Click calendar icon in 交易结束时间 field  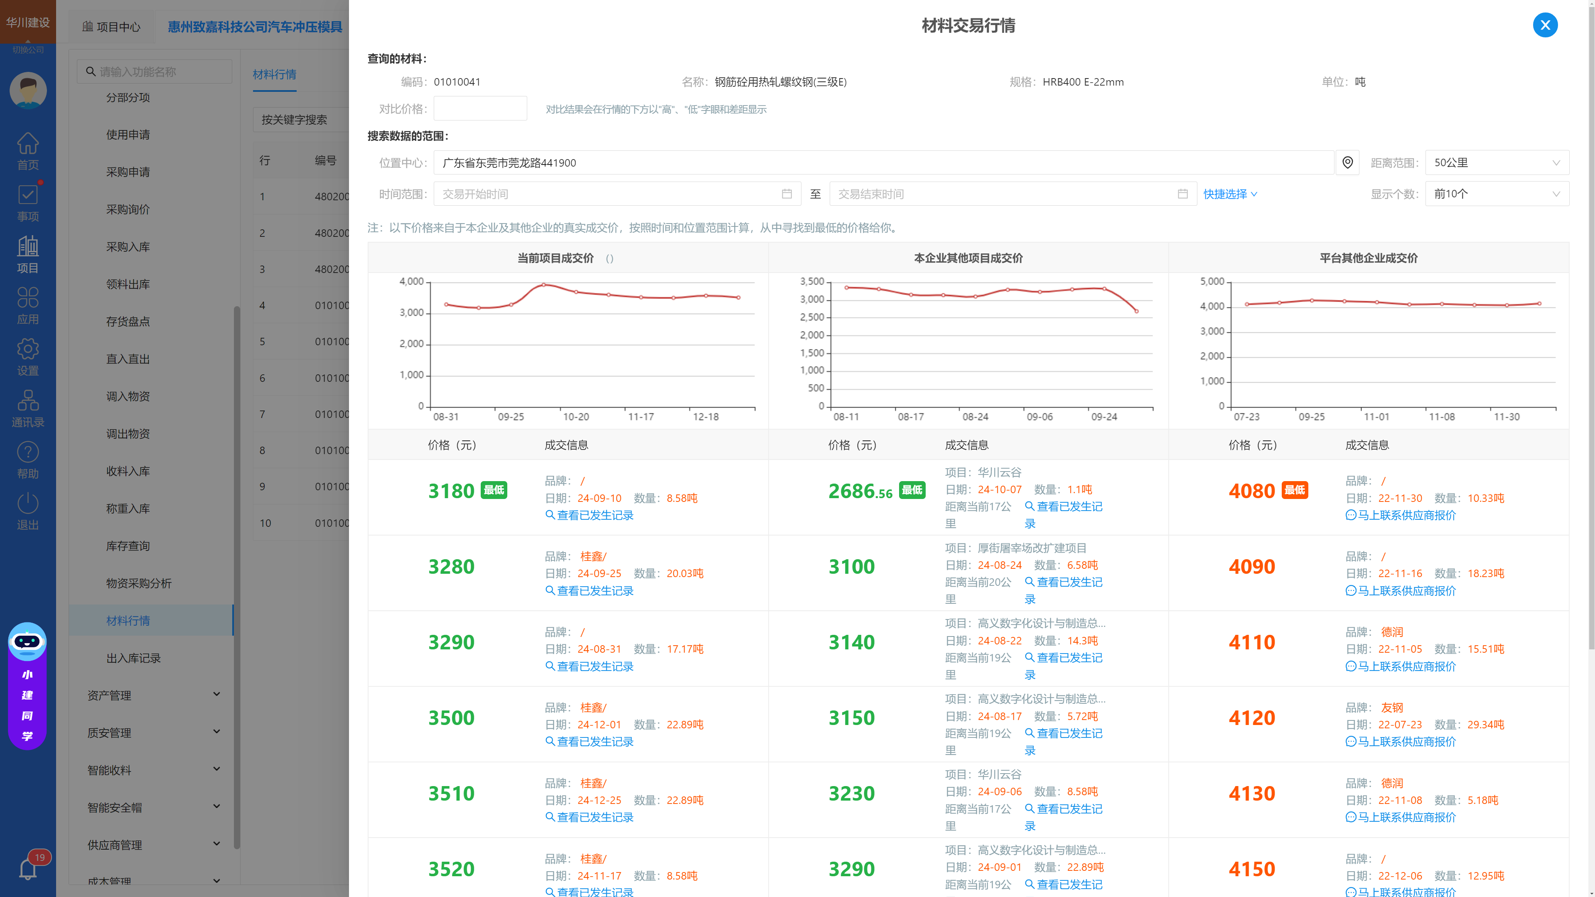click(1182, 194)
